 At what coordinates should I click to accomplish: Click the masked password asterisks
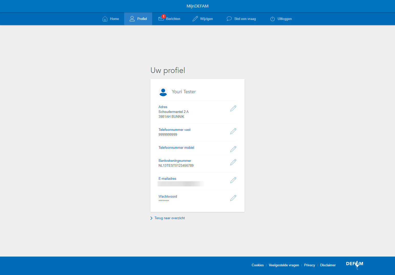(x=164, y=201)
